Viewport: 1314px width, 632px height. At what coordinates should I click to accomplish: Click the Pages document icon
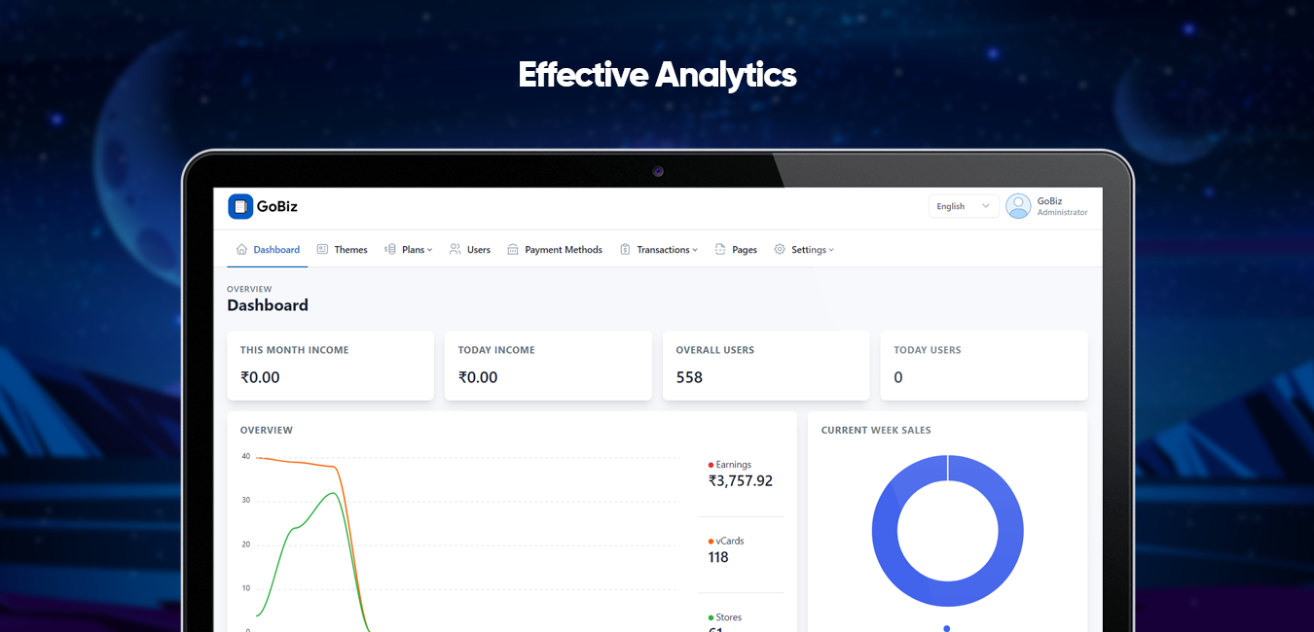point(720,250)
